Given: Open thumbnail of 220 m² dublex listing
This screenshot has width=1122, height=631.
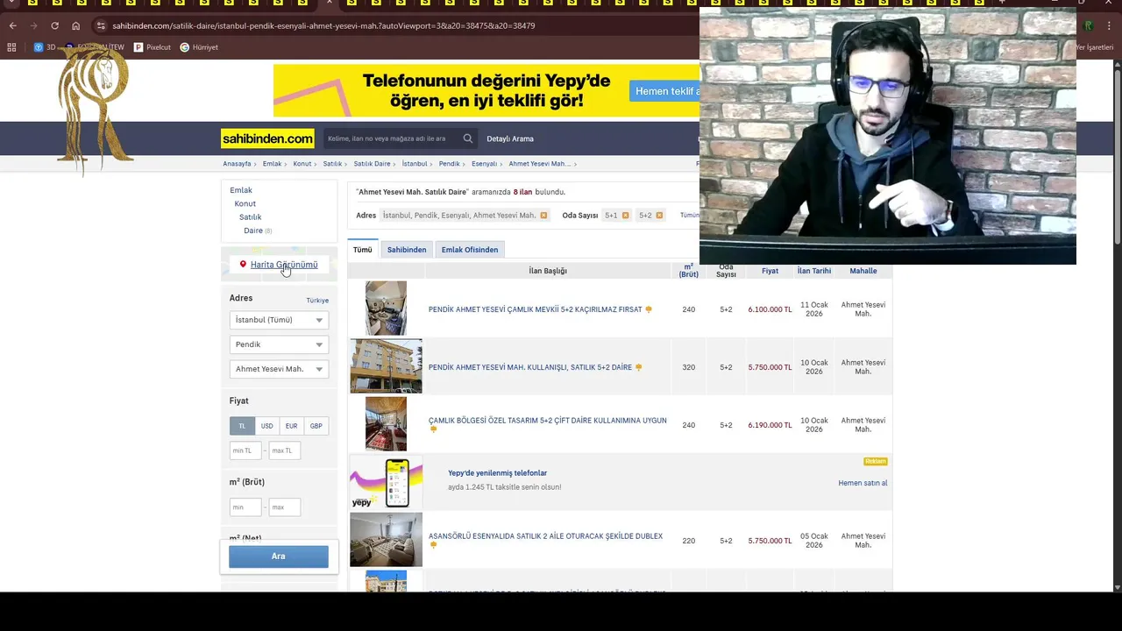Looking at the screenshot, I should [386, 540].
